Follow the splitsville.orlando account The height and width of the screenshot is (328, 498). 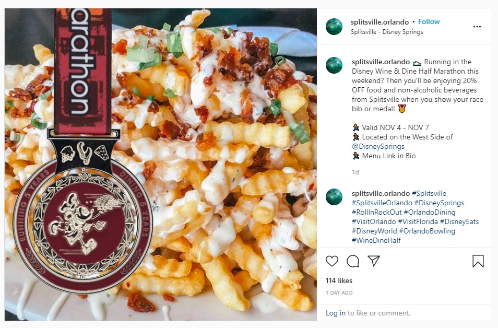point(429,21)
